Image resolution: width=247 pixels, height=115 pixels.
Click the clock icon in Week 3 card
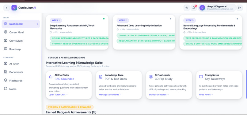coord(184,32)
